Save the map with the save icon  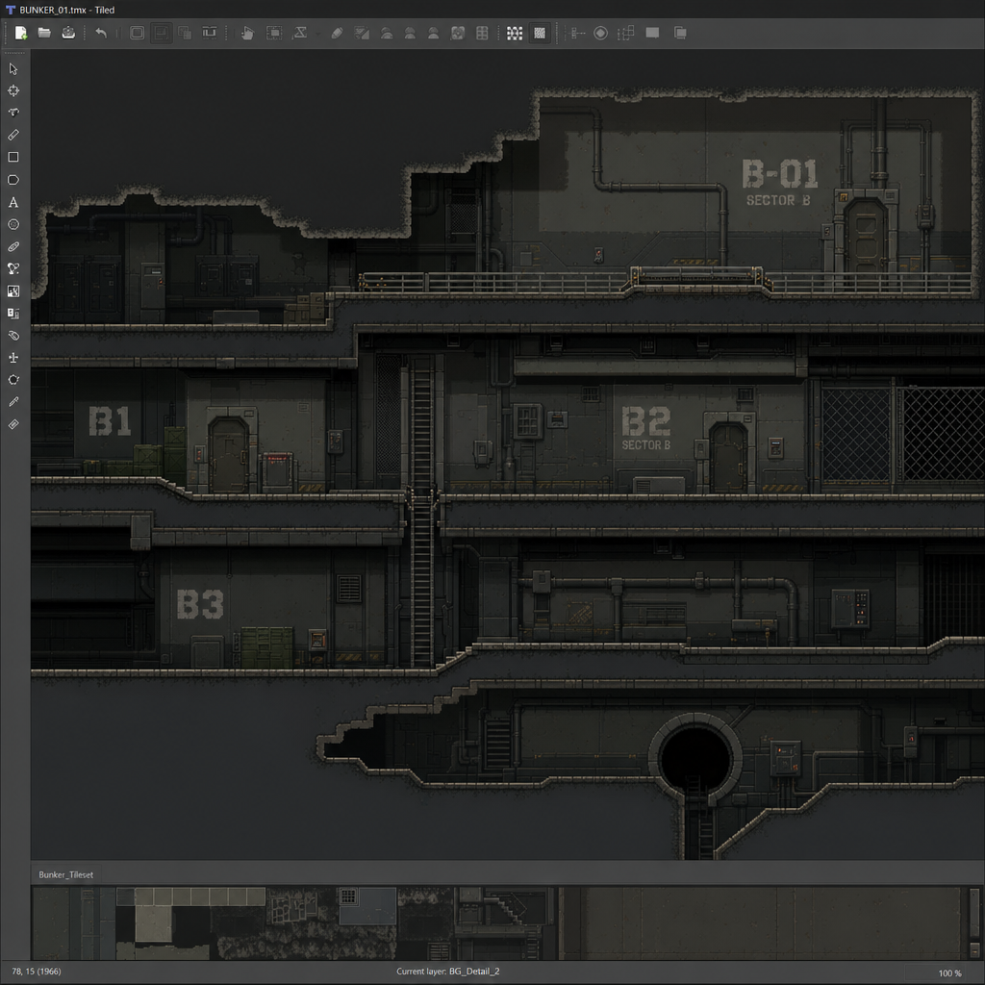[x=68, y=33]
